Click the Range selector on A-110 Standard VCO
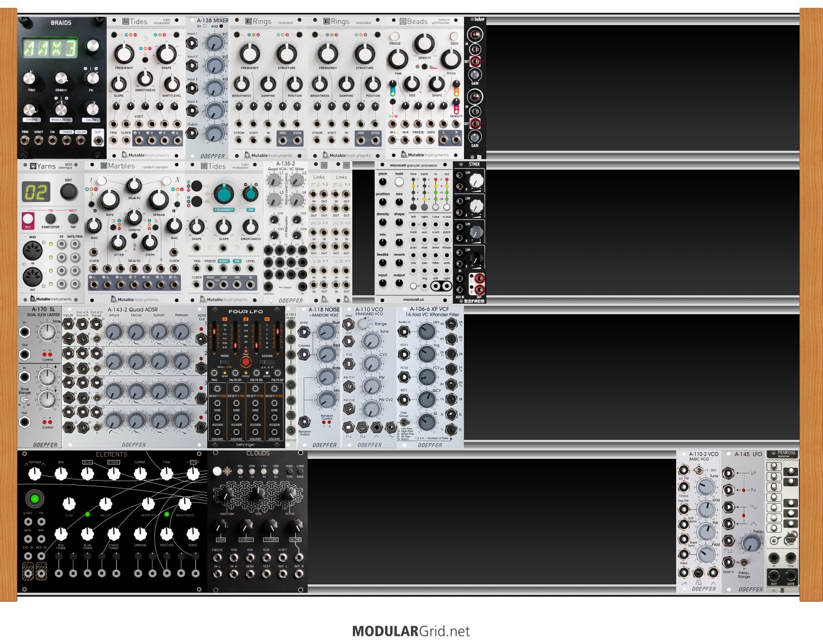The width and height of the screenshot is (823, 643). [364, 324]
